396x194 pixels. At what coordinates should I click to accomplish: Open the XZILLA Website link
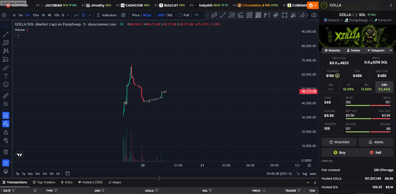click(x=332, y=50)
